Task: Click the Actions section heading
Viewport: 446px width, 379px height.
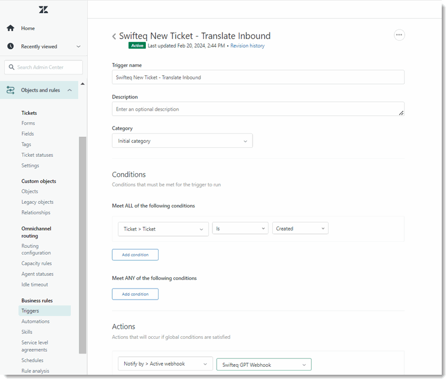Action: click(124, 327)
